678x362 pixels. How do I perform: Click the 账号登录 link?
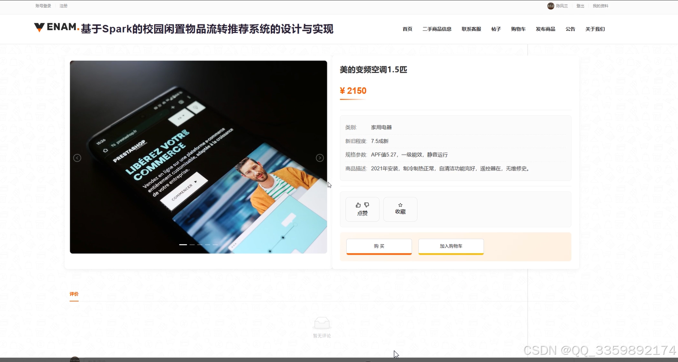[43, 6]
